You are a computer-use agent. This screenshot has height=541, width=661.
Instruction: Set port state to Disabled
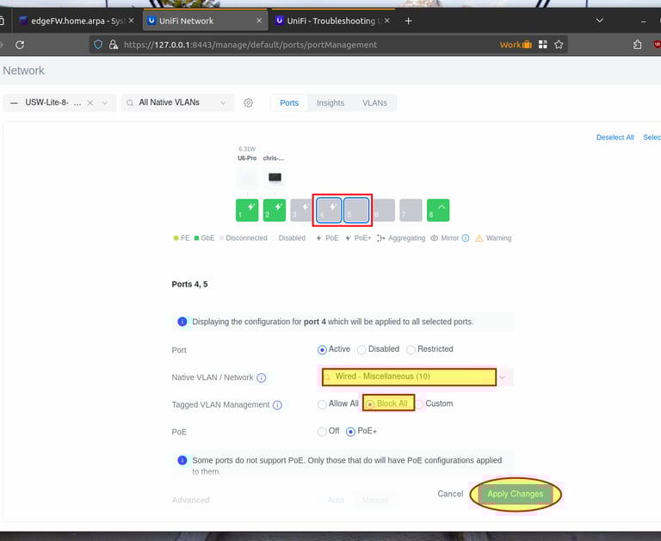click(361, 350)
